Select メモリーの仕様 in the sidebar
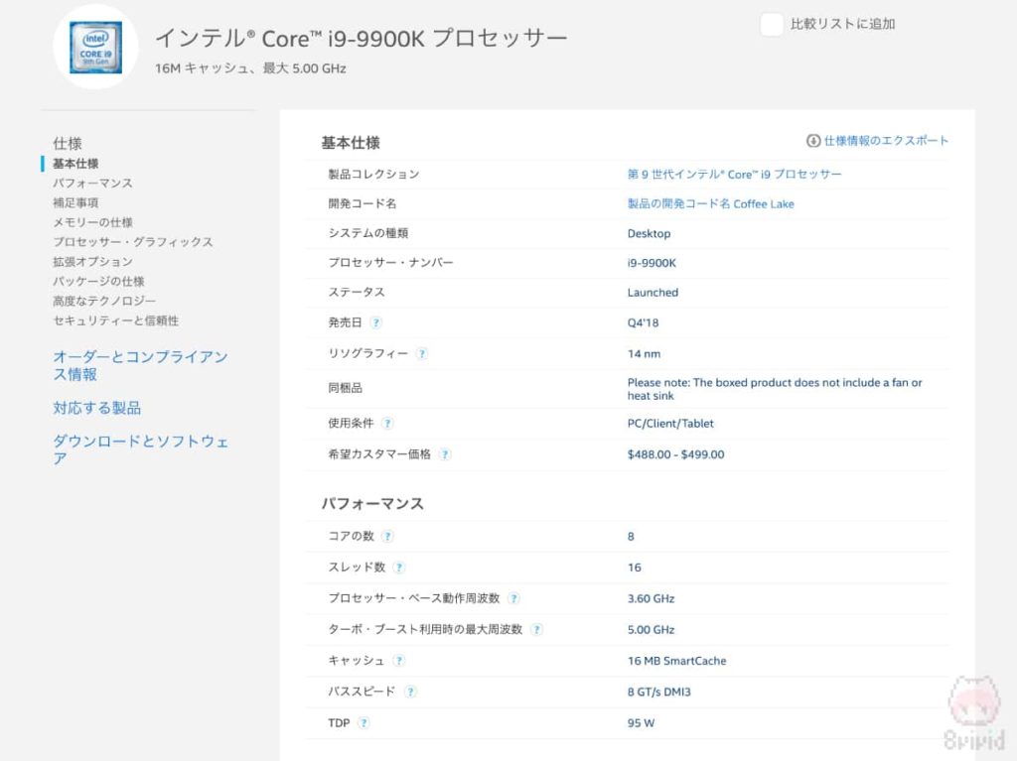 92,222
